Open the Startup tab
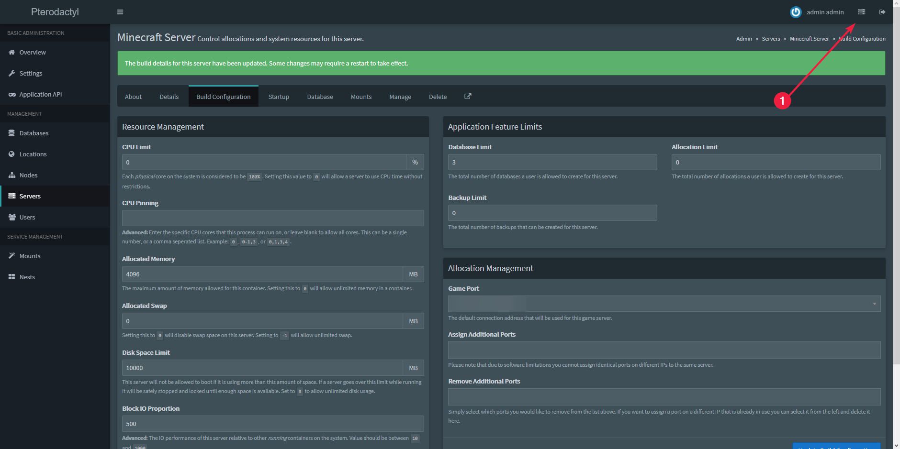 click(x=279, y=97)
